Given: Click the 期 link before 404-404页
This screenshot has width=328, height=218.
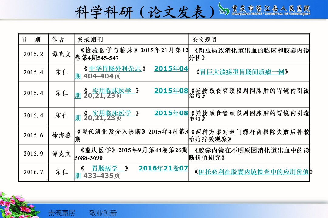Looking at the screenshot, I should [78, 76].
